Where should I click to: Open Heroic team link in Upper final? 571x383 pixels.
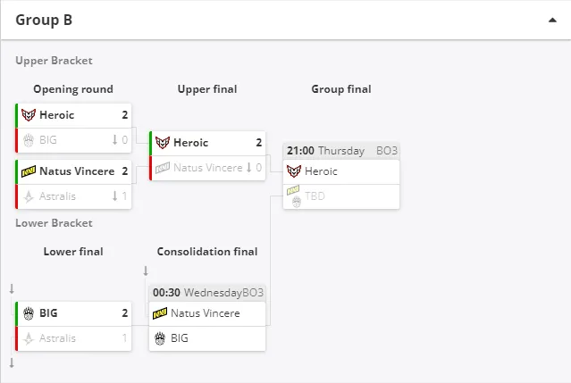191,143
